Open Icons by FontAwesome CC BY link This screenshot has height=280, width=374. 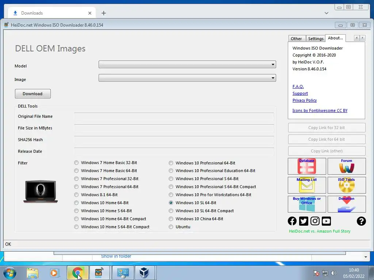pyautogui.click(x=320, y=110)
